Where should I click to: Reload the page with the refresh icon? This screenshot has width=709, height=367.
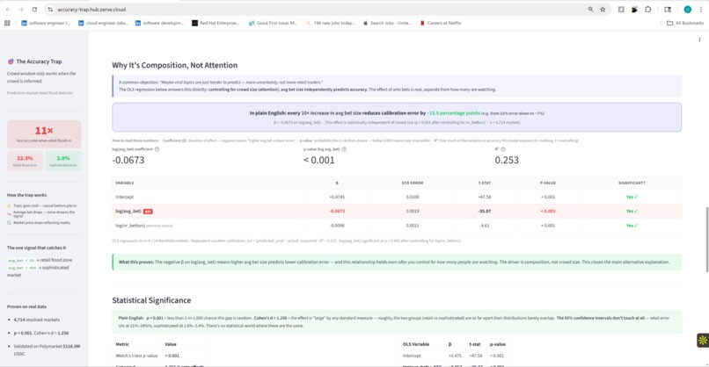[34, 9]
